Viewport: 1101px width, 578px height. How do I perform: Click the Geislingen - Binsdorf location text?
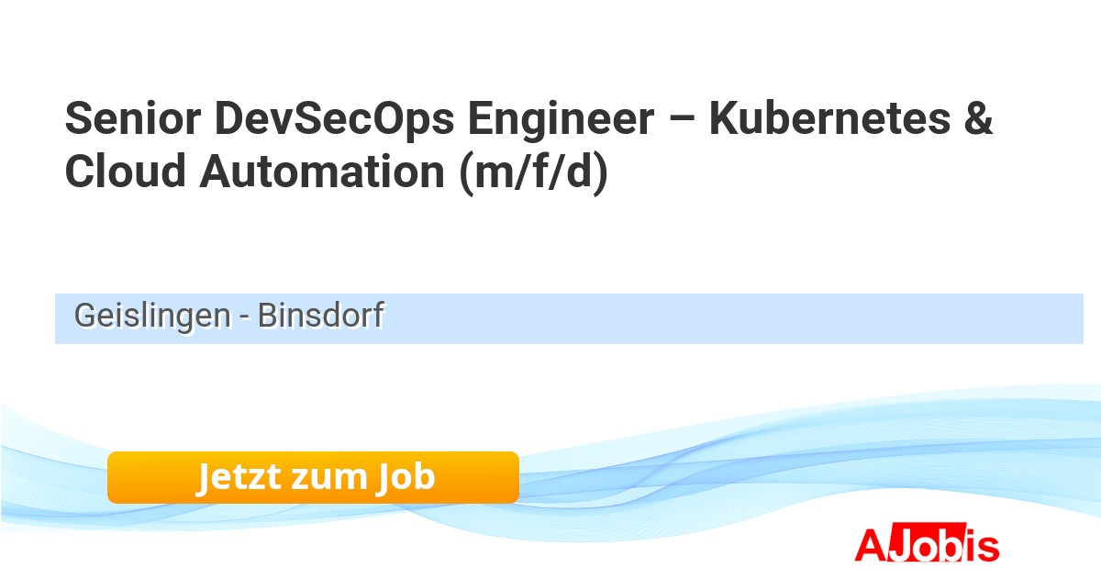pos(228,317)
